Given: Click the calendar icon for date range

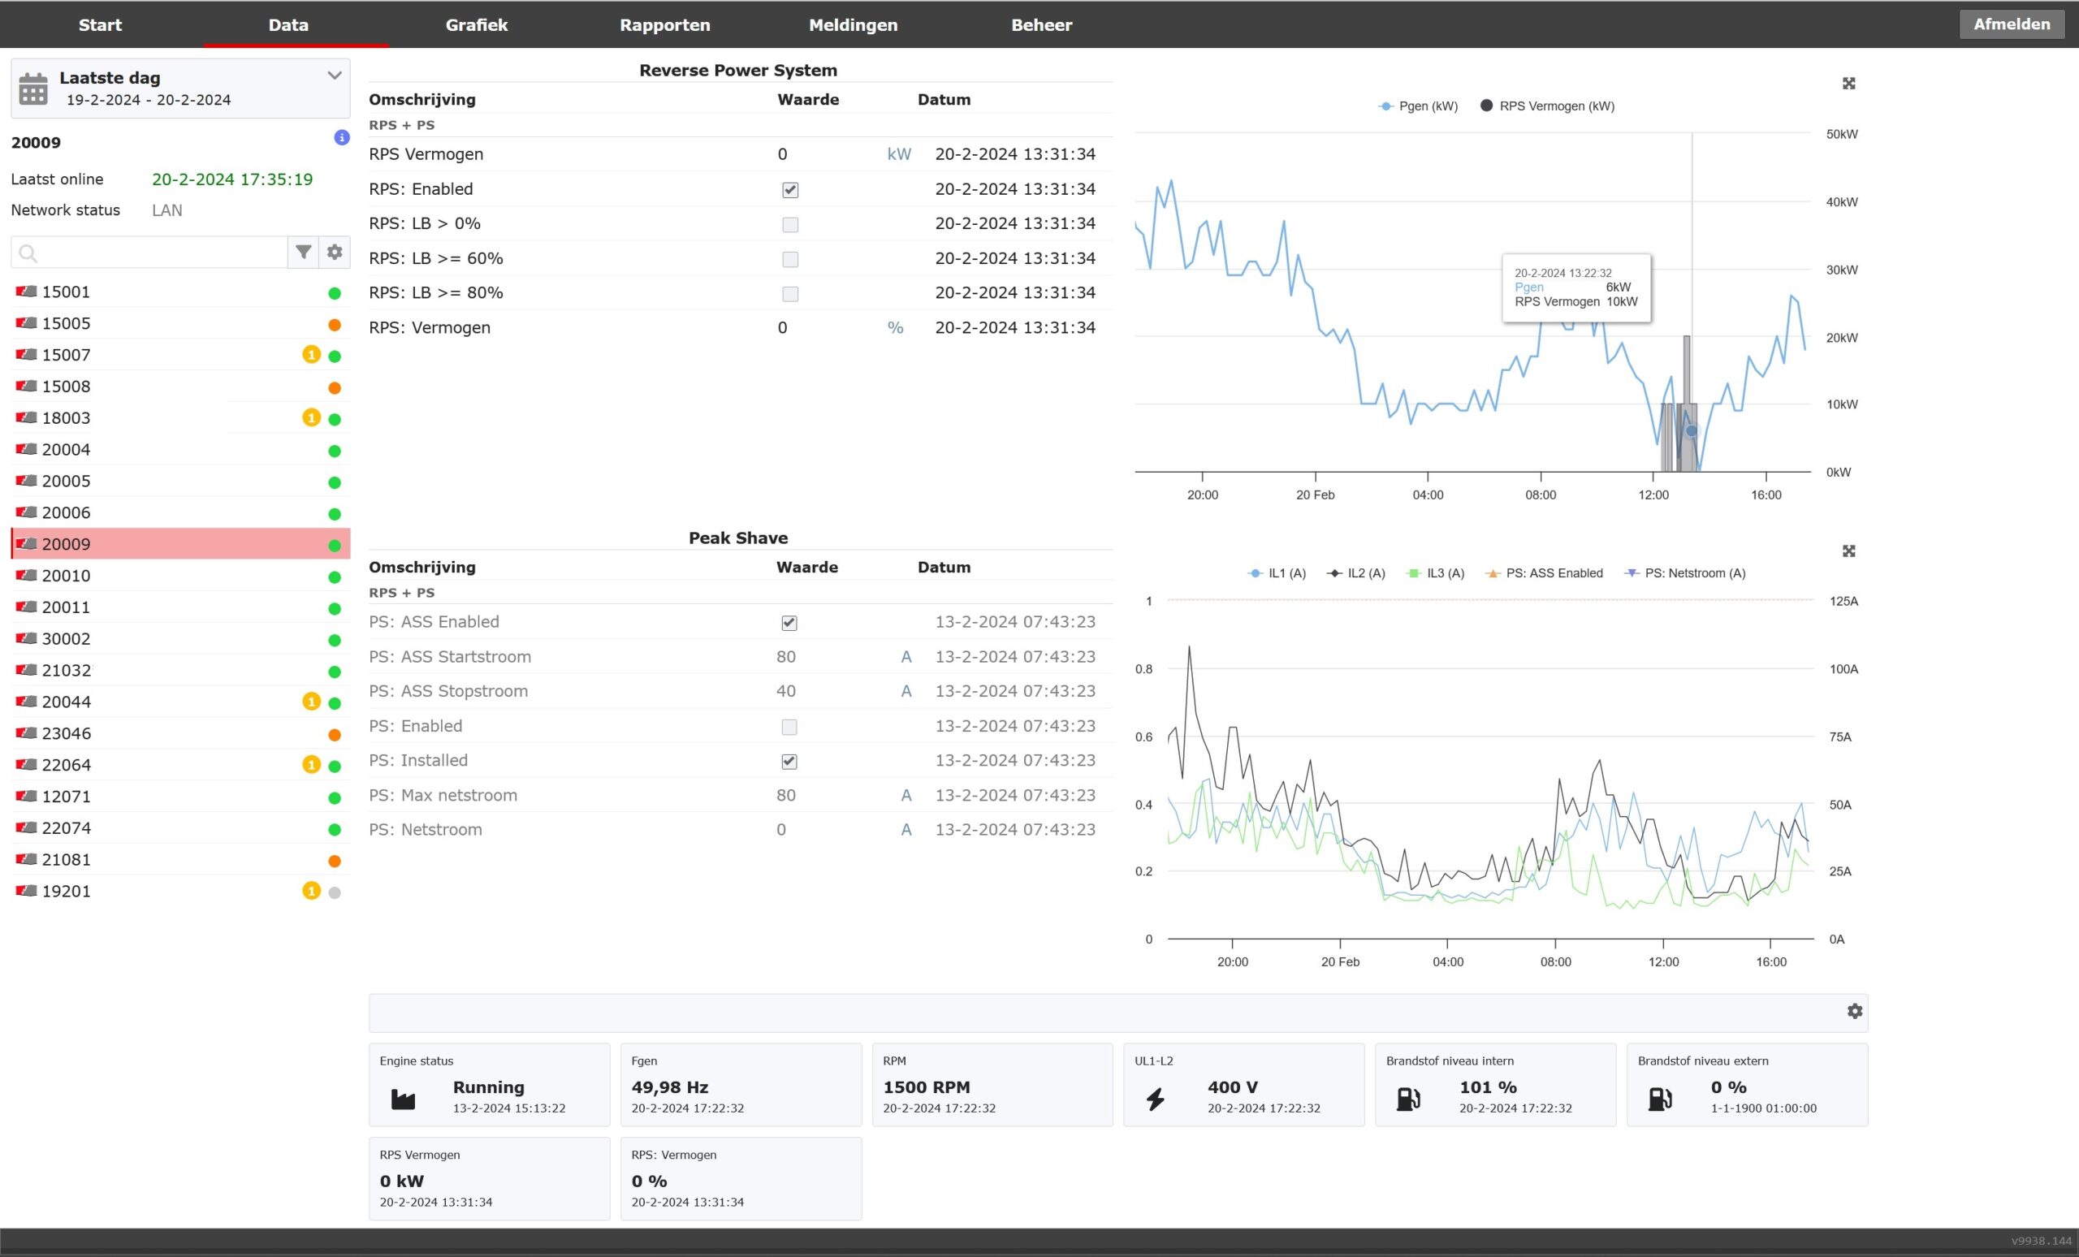Looking at the screenshot, I should click(x=33, y=89).
